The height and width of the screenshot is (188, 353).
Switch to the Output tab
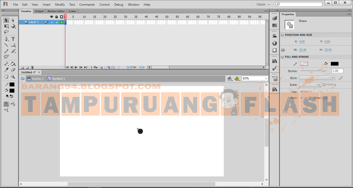tap(39, 11)
